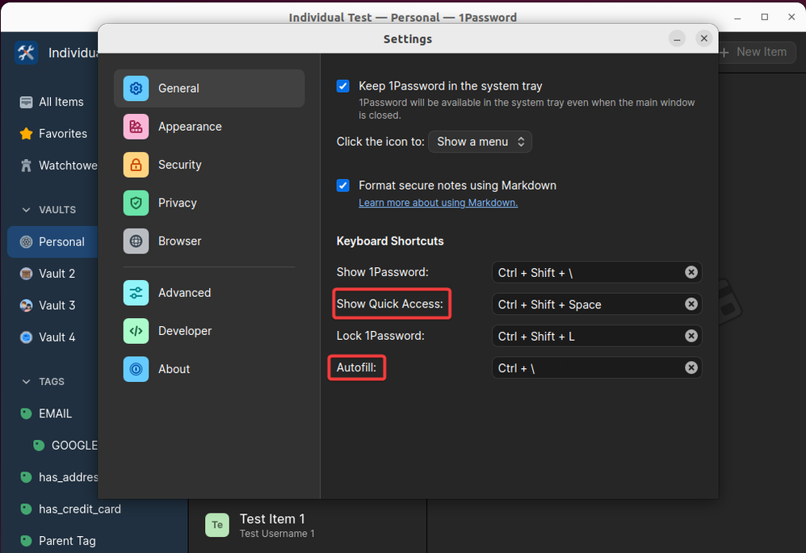Screen dimensions: 806x553
Task: Close the Settings dialog
Action: coord(703,39)
